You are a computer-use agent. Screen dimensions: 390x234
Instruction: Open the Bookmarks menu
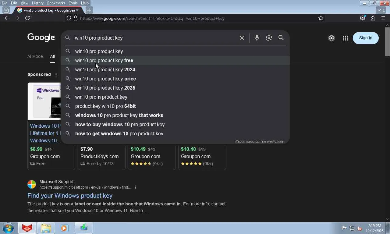tap(56, 3)
